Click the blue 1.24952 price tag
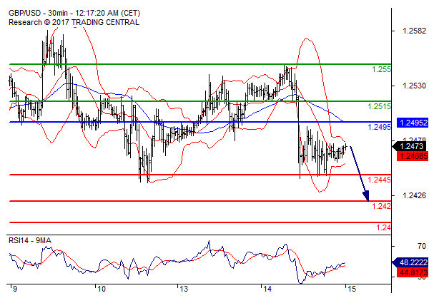Viewport: 439px width, 303px height. coord(413,123)
